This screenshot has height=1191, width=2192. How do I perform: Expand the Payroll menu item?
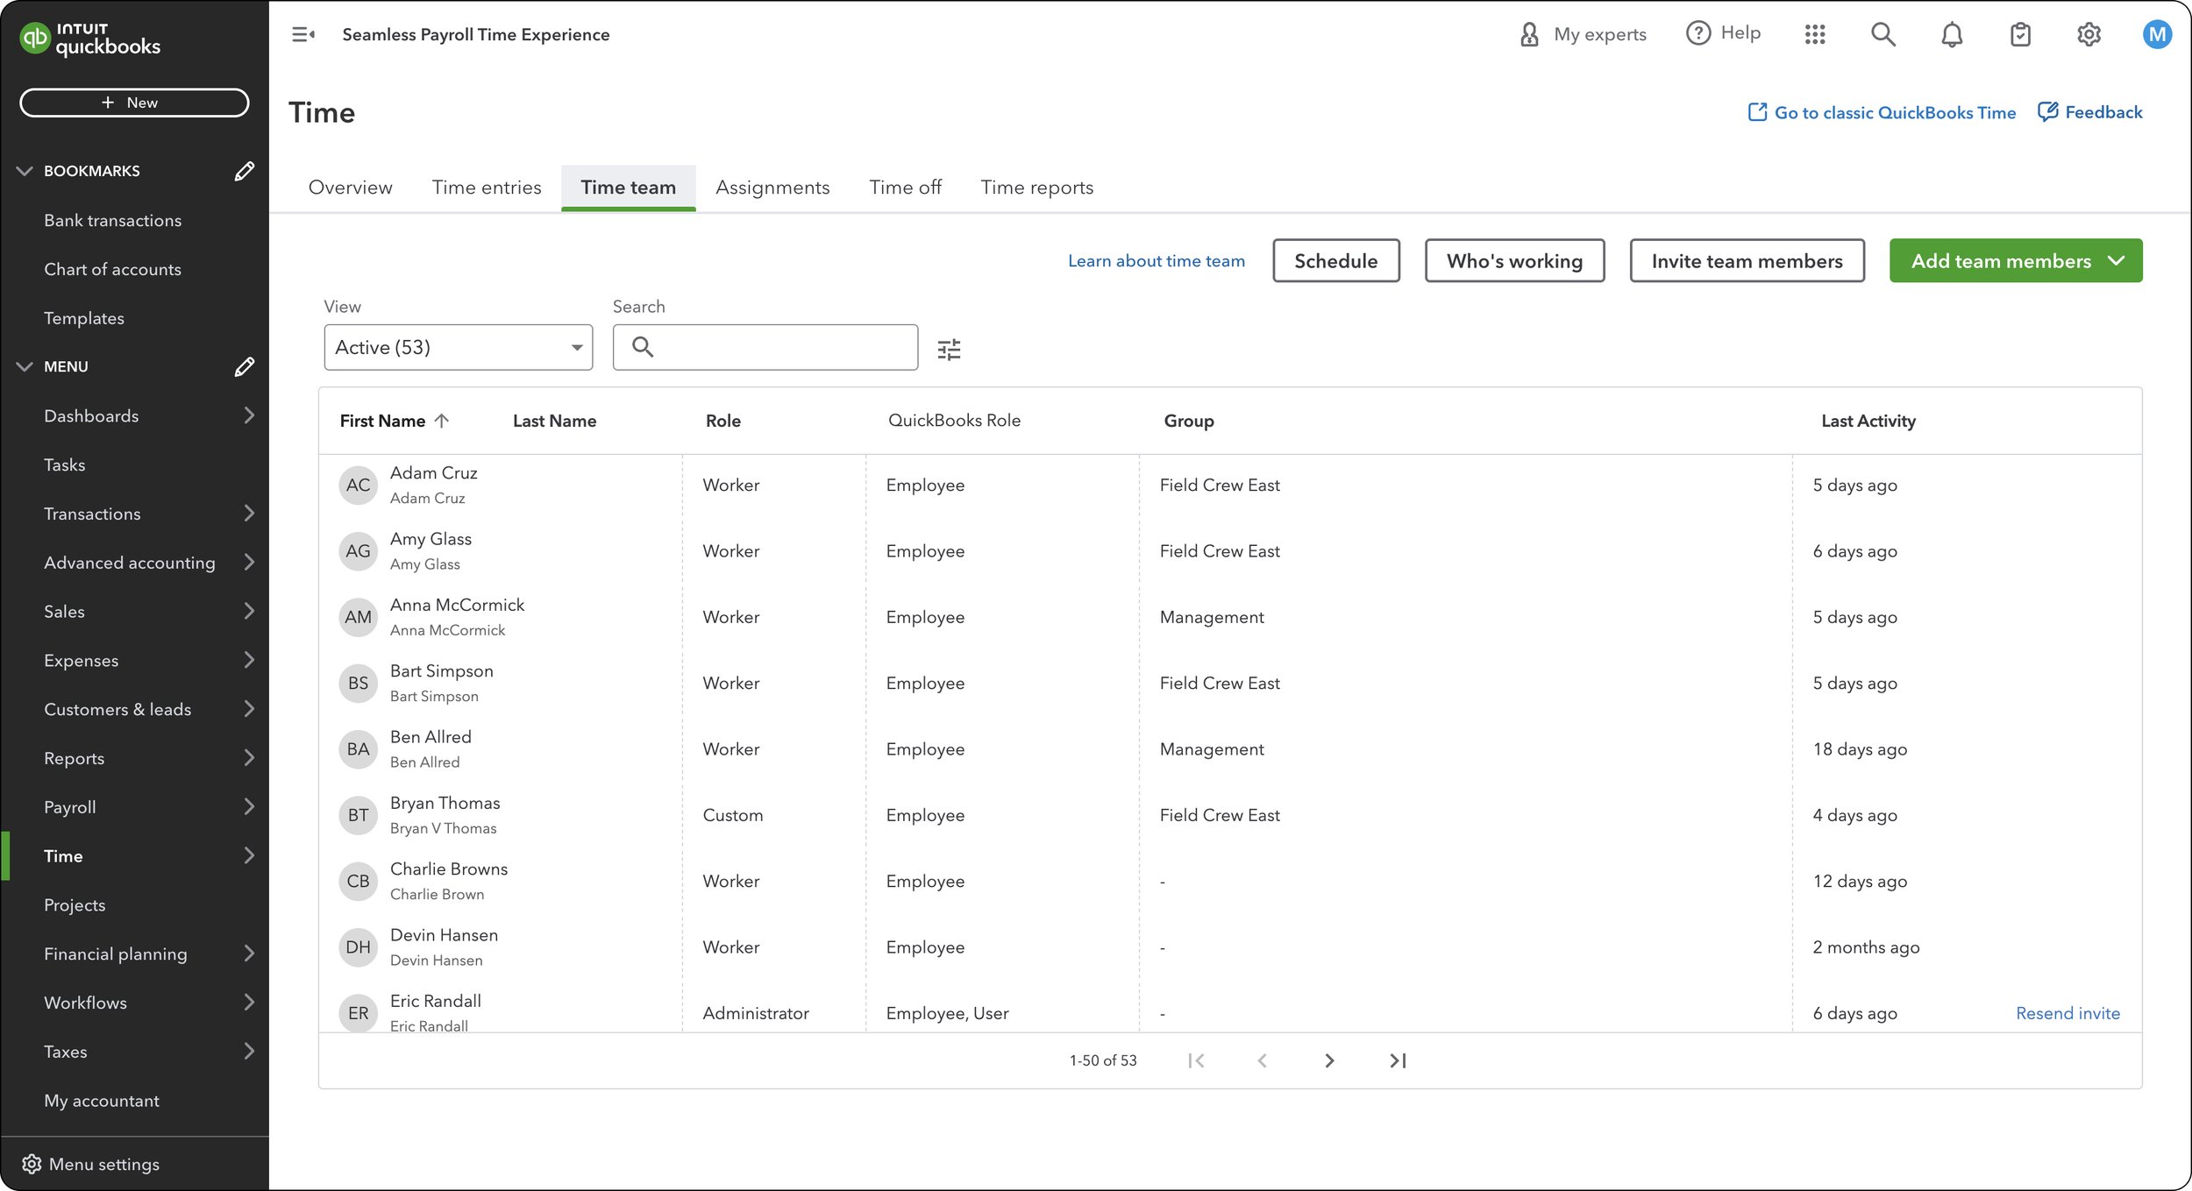249,806
